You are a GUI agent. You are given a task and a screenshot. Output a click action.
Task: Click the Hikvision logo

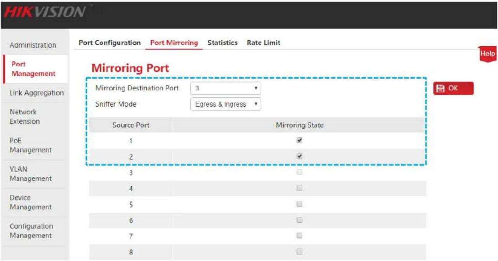(x=44, y=12)
